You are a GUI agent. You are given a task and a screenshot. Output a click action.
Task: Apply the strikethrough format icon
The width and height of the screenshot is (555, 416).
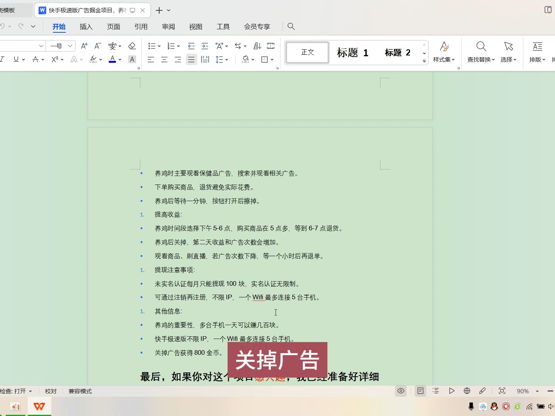point(35,59)
